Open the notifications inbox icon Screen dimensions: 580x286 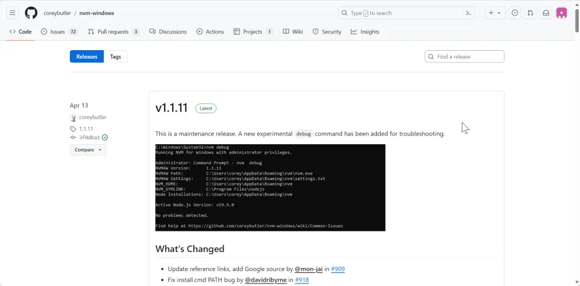tap(546, 13)
